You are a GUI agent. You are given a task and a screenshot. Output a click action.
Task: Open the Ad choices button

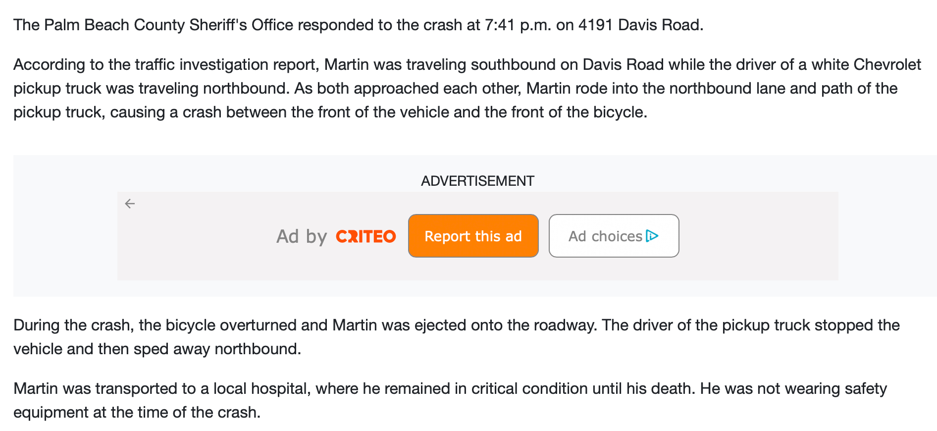click(613, 236)
